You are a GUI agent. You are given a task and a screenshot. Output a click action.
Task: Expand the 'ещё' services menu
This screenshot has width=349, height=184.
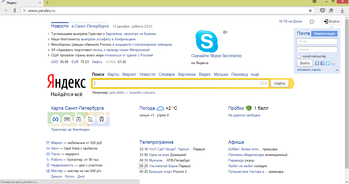pyautogui.click(x=255, y=75)
